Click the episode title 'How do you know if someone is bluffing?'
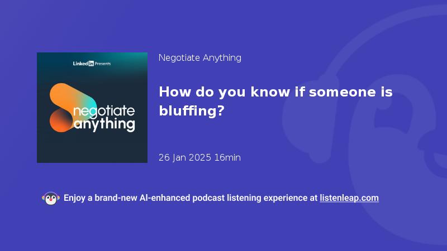This screenshot has width=447, height=251. pyautogui.click(x=275, y=102)
